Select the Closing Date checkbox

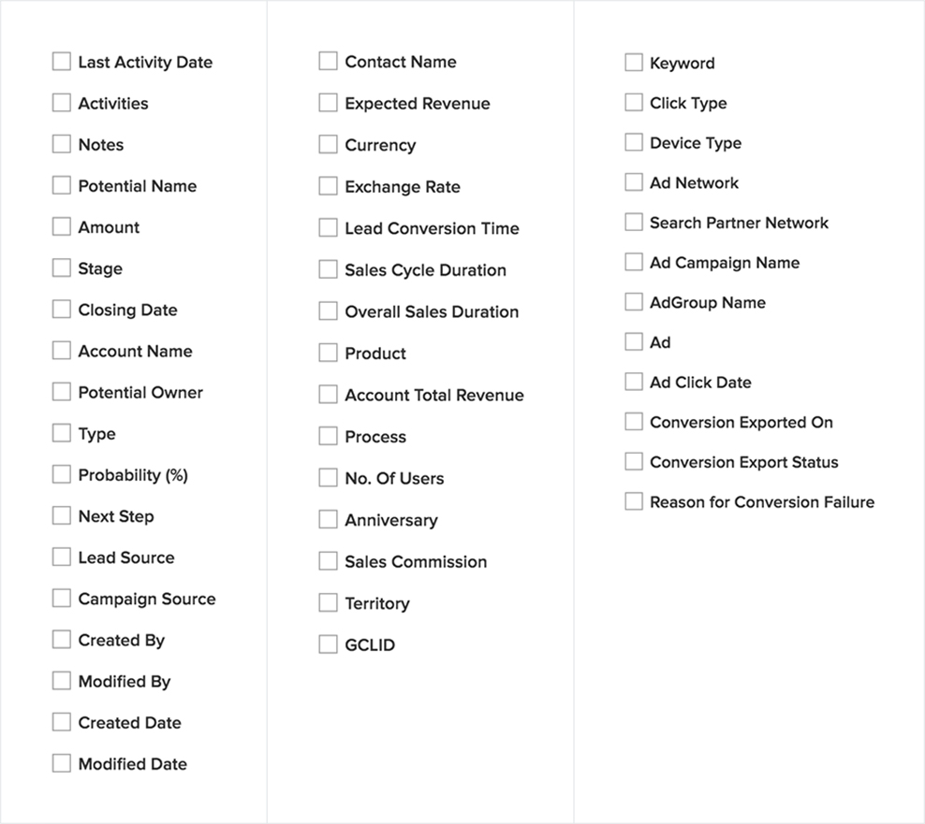(62, 310)
